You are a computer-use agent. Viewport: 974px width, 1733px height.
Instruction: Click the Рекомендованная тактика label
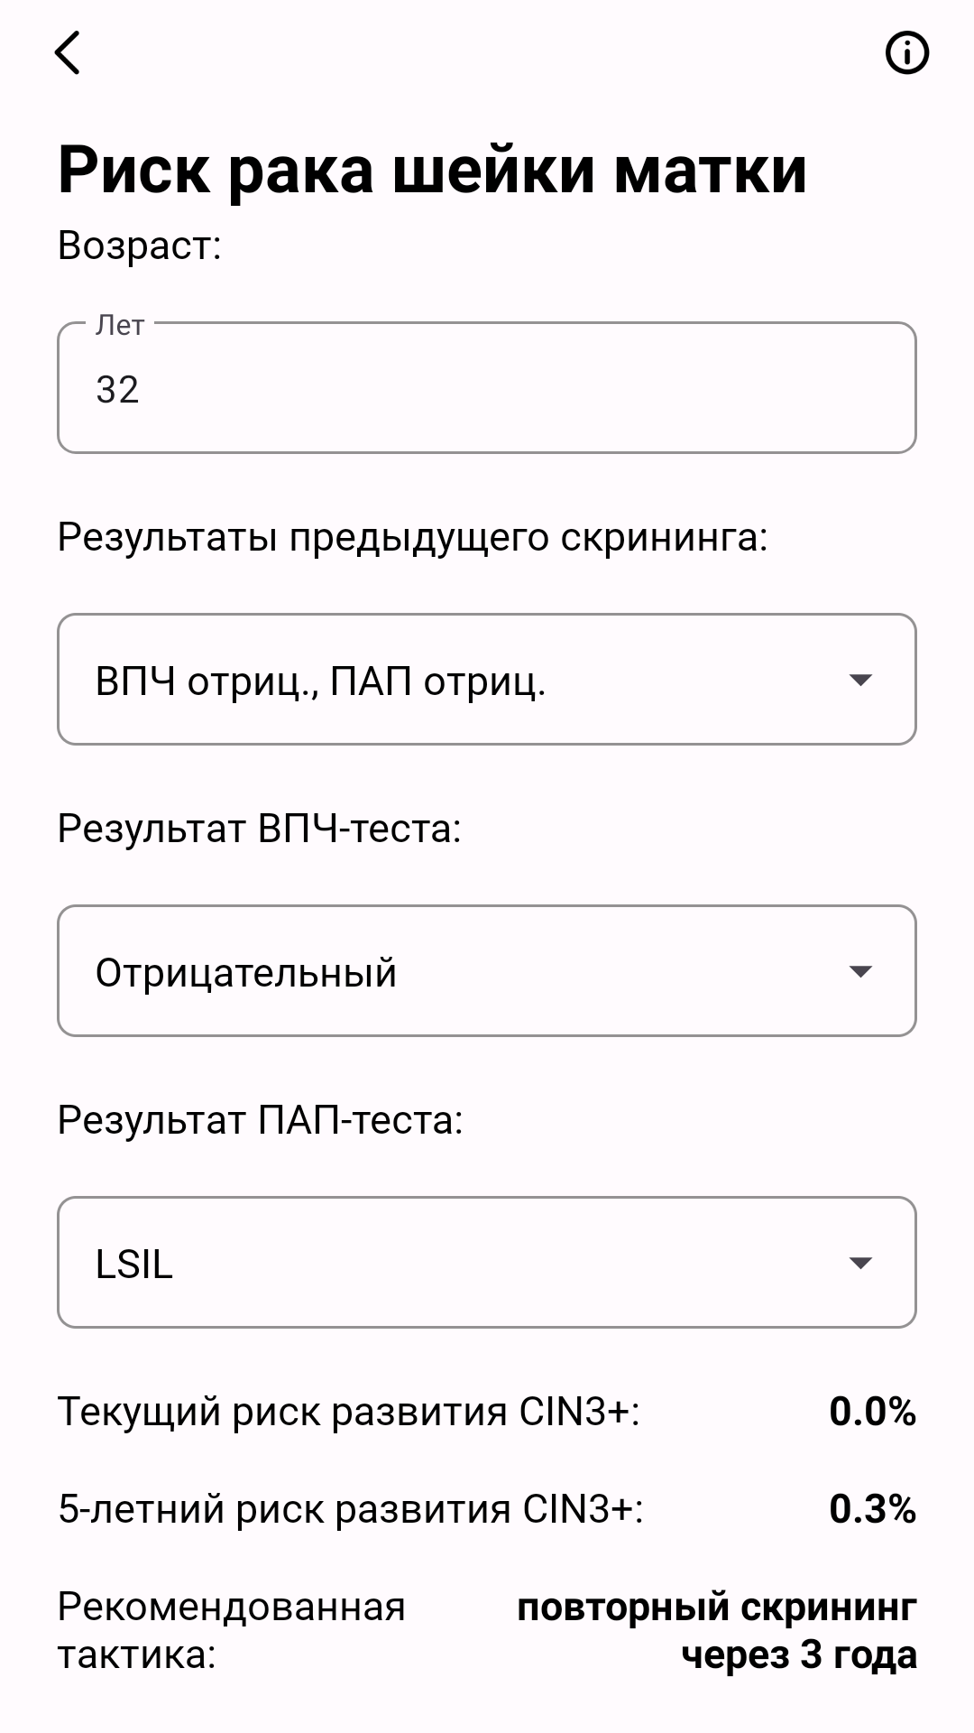click(232, 1631)
